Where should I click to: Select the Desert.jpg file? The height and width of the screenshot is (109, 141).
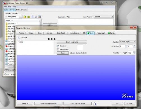[10, 44]
